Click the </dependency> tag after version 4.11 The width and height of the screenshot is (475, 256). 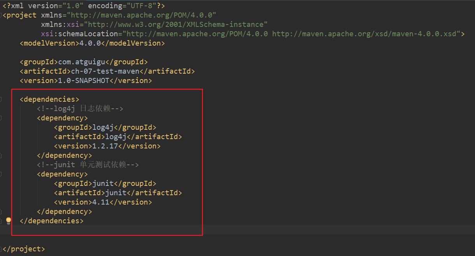point(65,212)
